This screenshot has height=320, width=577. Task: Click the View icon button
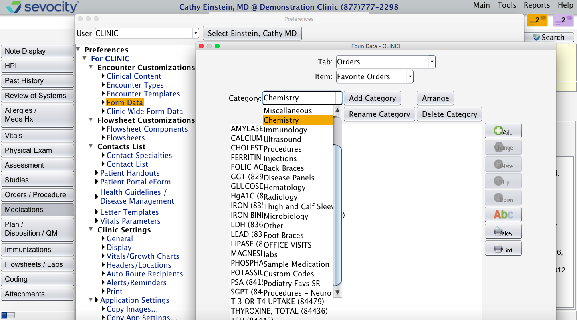tap(503, 231)
